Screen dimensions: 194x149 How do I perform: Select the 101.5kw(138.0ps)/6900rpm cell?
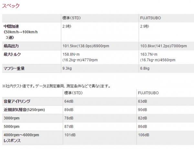[x=86, y=46]
